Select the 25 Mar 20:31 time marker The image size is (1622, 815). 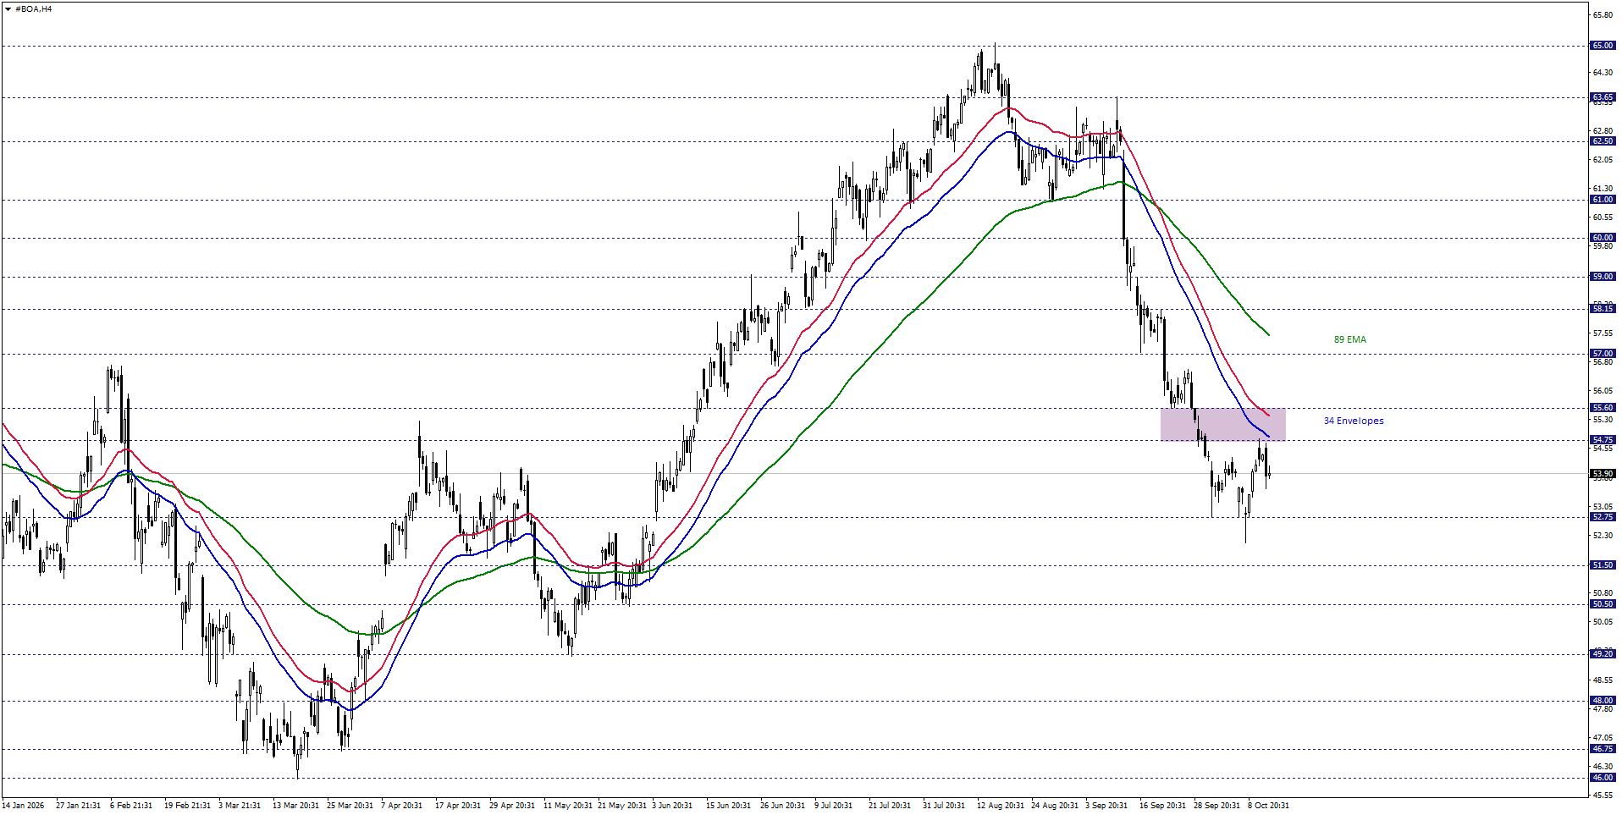coord(350,806)
